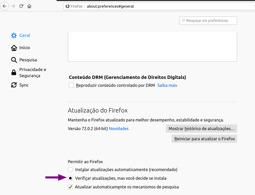The image size is (255, 195).
Task: Switch to the Início settings category
Action: pos(24,48)
